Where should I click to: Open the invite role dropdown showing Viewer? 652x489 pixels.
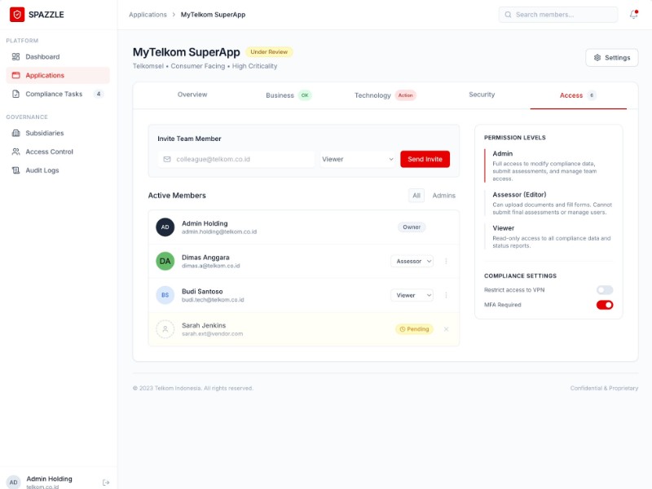pyautogui.click(x=357, y=160)
